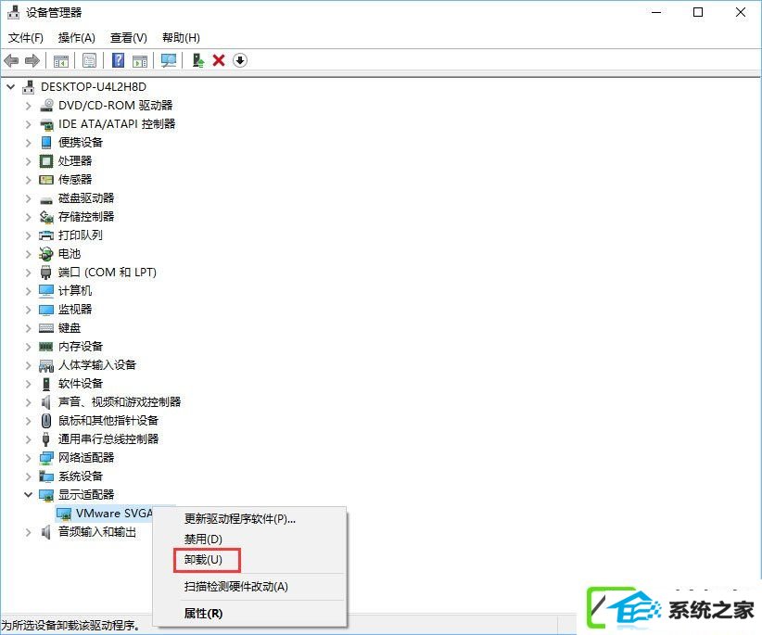Image resolution: width=762 pixels, height=635 pixels.
Task: Click the 电池 battery icon
Action: (x=46, y=254)
